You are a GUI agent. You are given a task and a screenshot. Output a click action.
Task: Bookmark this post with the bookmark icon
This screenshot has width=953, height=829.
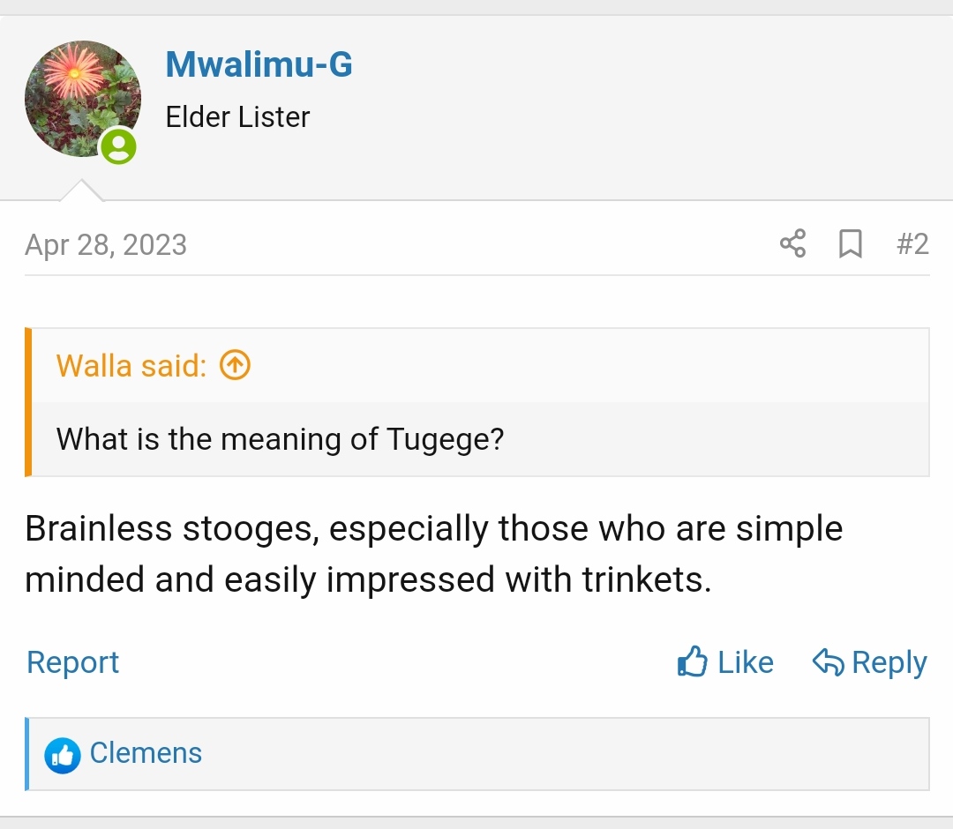tap(851, 243)
